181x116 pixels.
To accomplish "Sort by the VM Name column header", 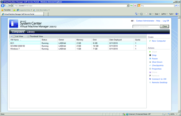I will 14,40.
